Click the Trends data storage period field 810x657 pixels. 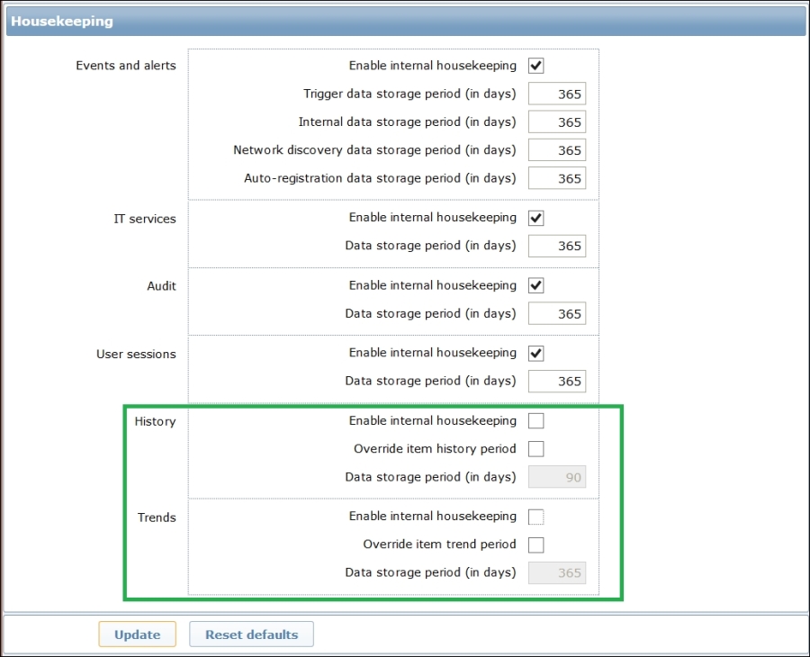(556, 572)
